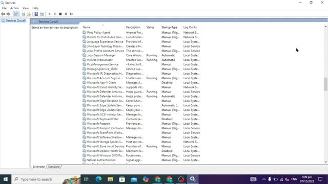The image size is (328, 184).
Task: Click the scroll up arrow of the list
Action: (325, 27)
